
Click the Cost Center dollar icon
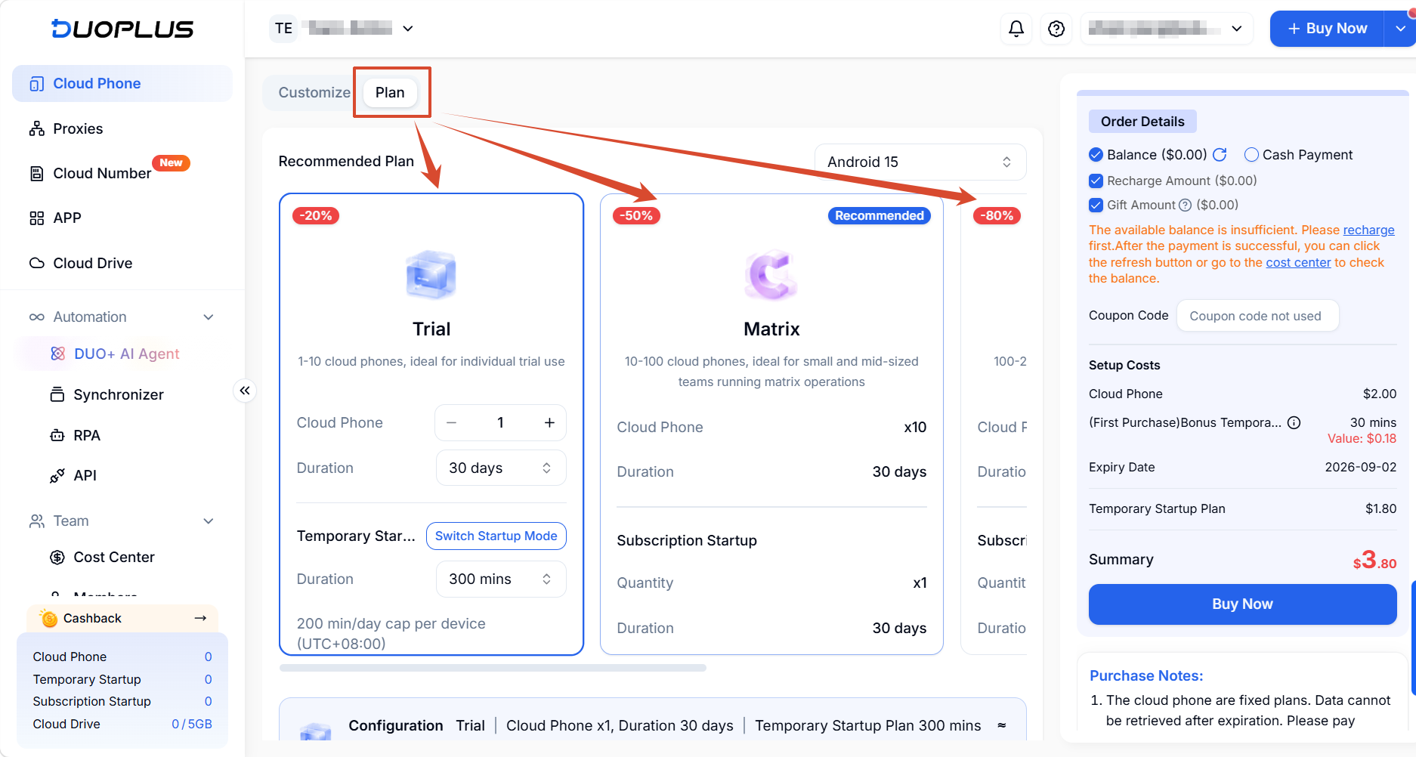click(x=57, y=558)
